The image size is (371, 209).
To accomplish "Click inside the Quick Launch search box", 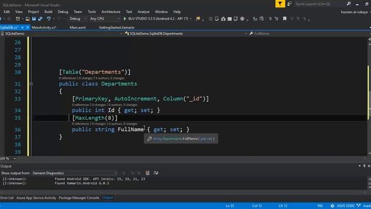I will coord(319,4).
